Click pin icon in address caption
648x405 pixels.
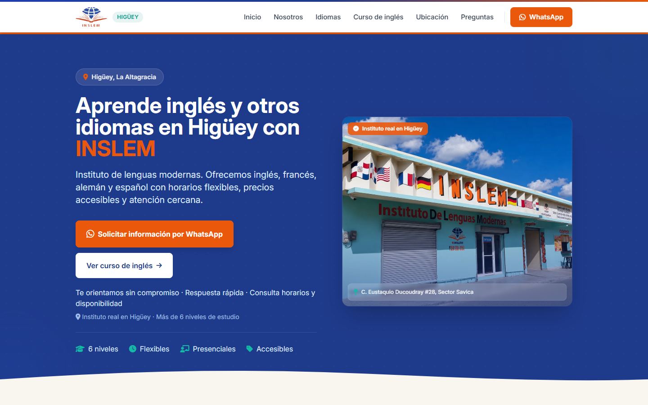356,292
